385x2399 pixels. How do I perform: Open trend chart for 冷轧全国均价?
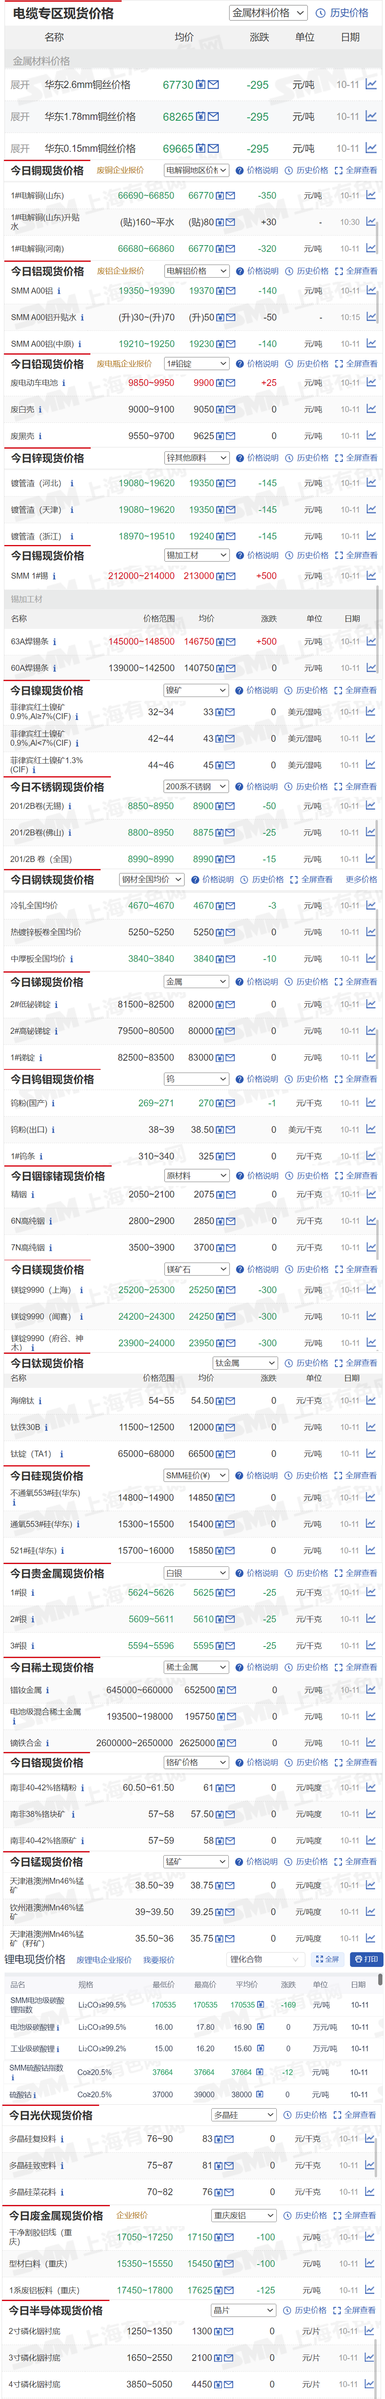[371, 905]
